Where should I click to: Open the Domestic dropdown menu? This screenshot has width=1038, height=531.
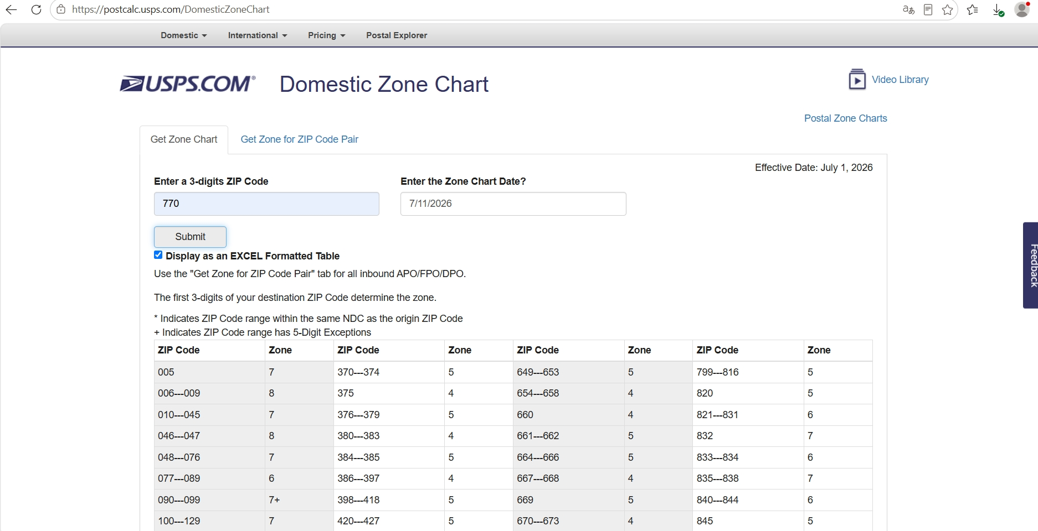(184, 35)
